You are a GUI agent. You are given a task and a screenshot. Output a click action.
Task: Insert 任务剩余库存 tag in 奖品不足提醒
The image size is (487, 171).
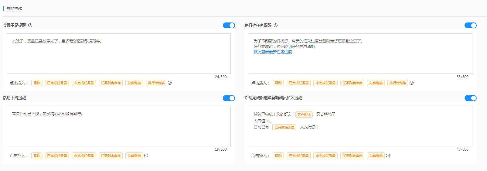coord(111,83)
